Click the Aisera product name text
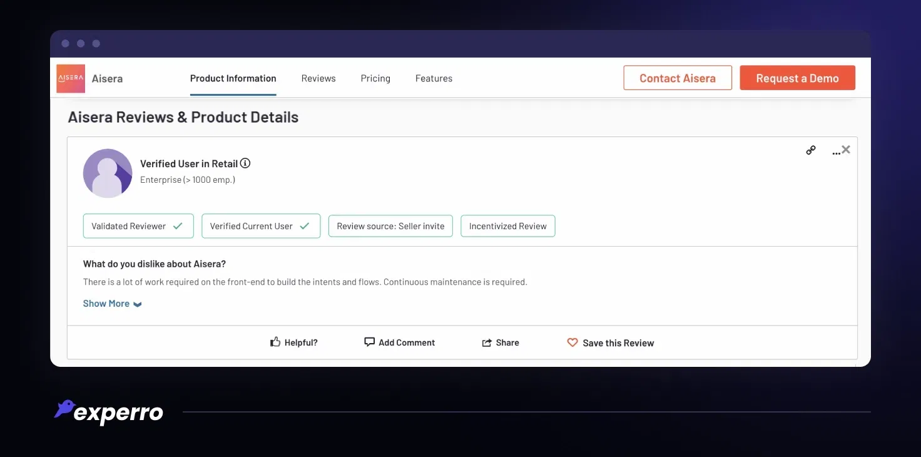921x457 pixels. (107, 79)
